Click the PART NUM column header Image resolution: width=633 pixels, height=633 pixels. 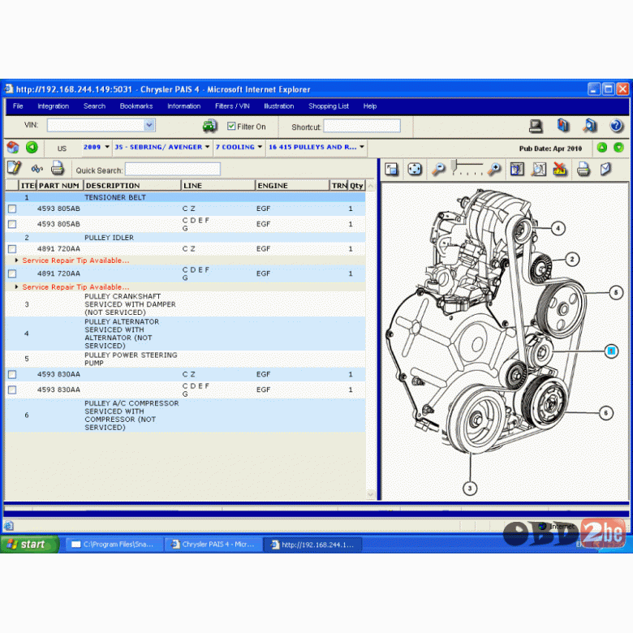60,186
